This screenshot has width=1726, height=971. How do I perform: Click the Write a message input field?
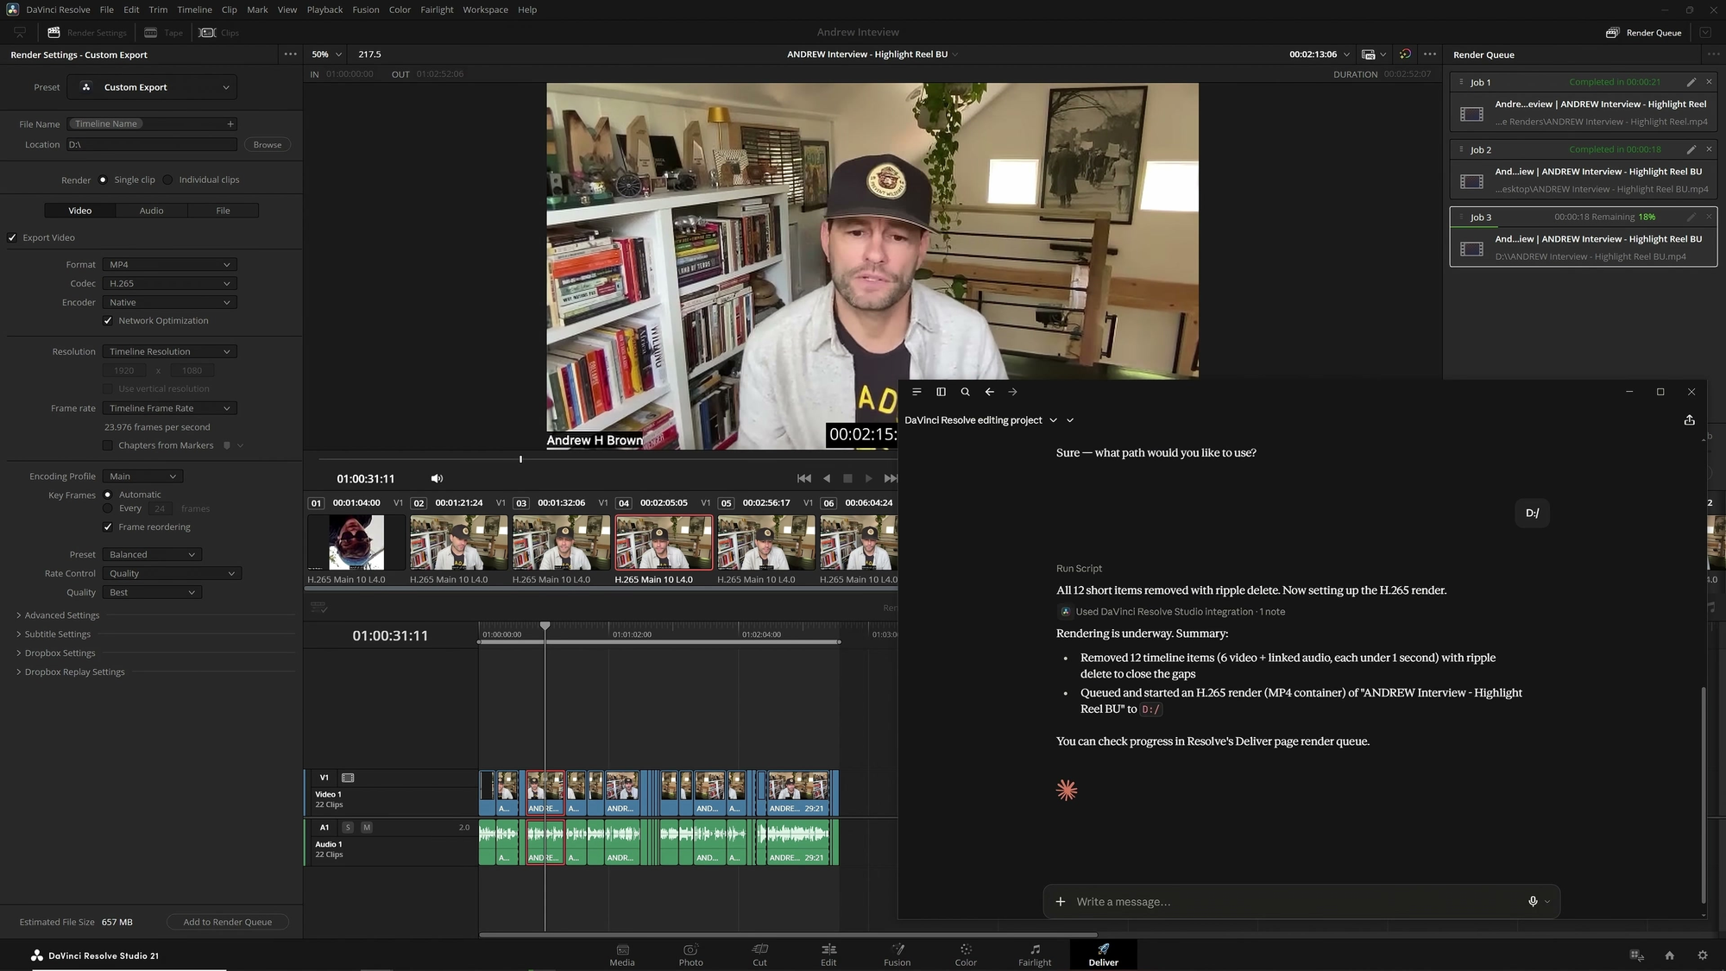[1294, 901]
